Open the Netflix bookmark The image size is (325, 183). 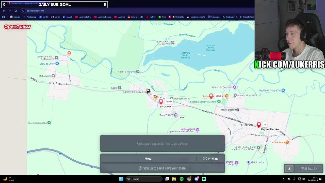151,17
